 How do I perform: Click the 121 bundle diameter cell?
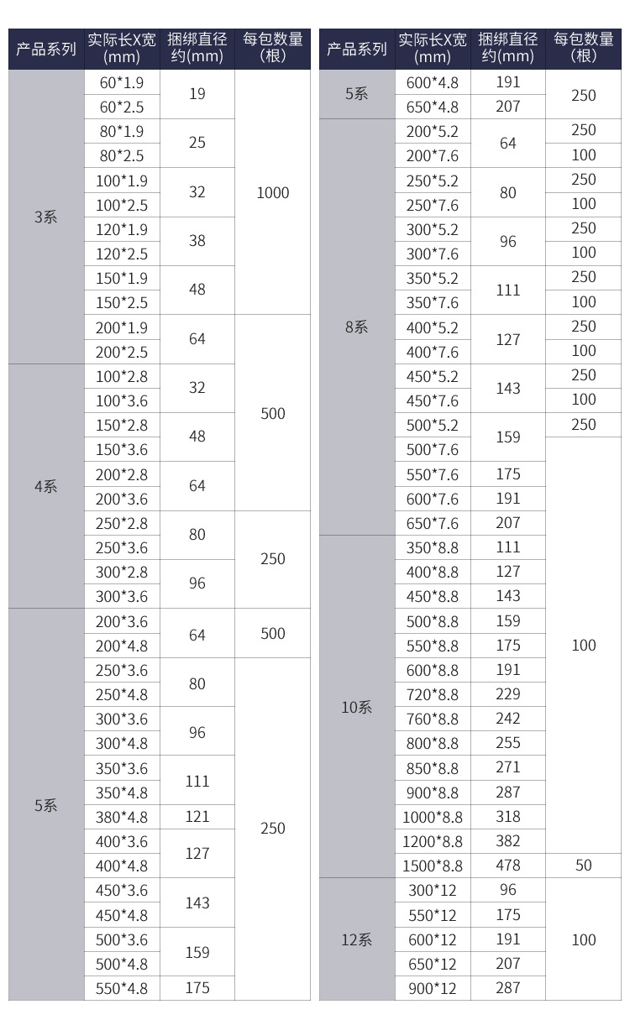pos(197,817)
